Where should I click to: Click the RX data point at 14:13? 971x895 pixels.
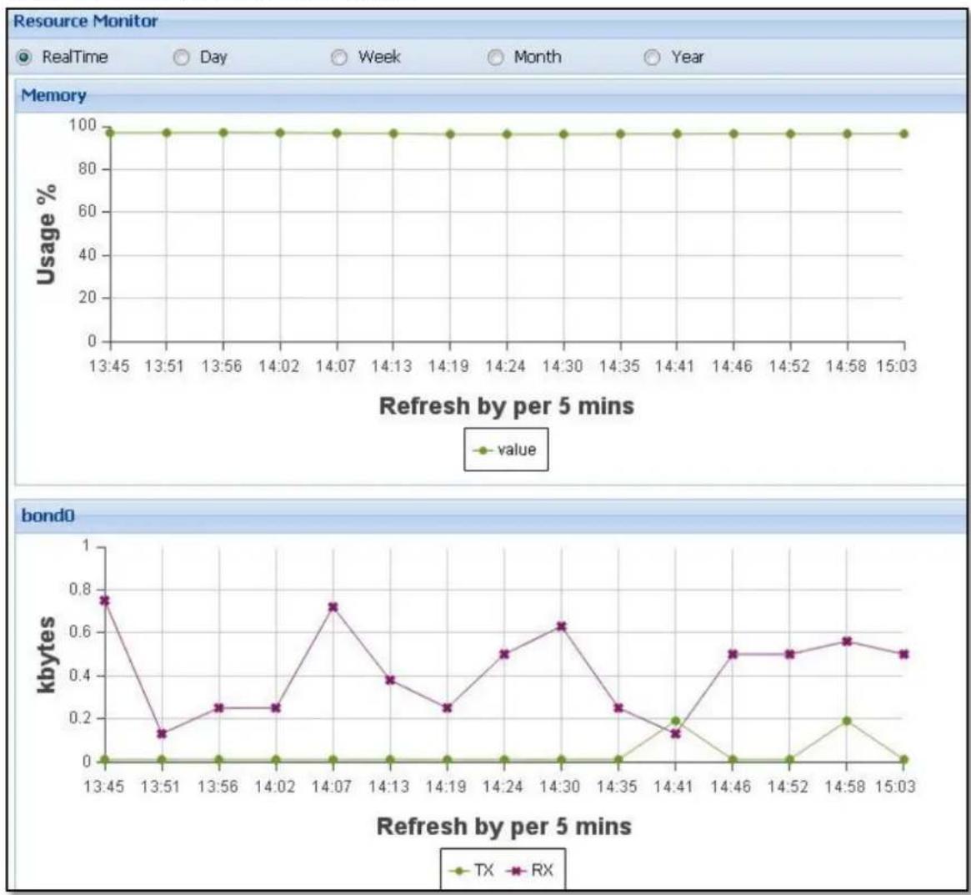[x=390, y=680]
